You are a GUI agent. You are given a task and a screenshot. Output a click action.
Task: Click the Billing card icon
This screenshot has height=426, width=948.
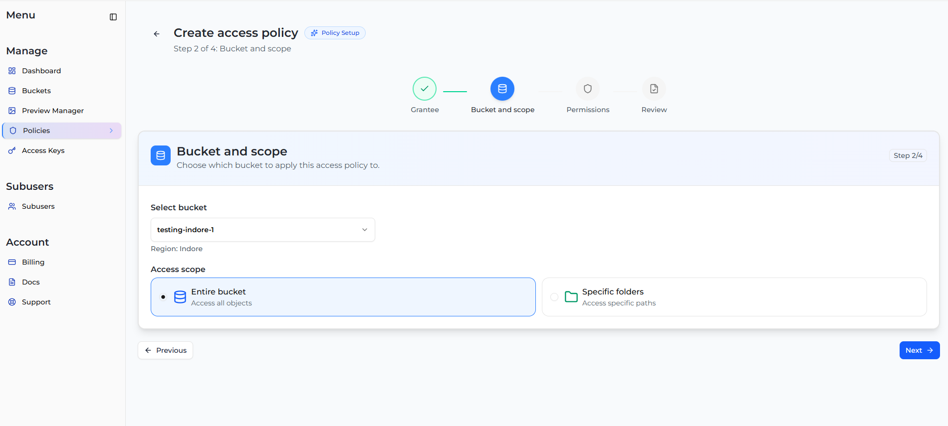coord(12,262)
